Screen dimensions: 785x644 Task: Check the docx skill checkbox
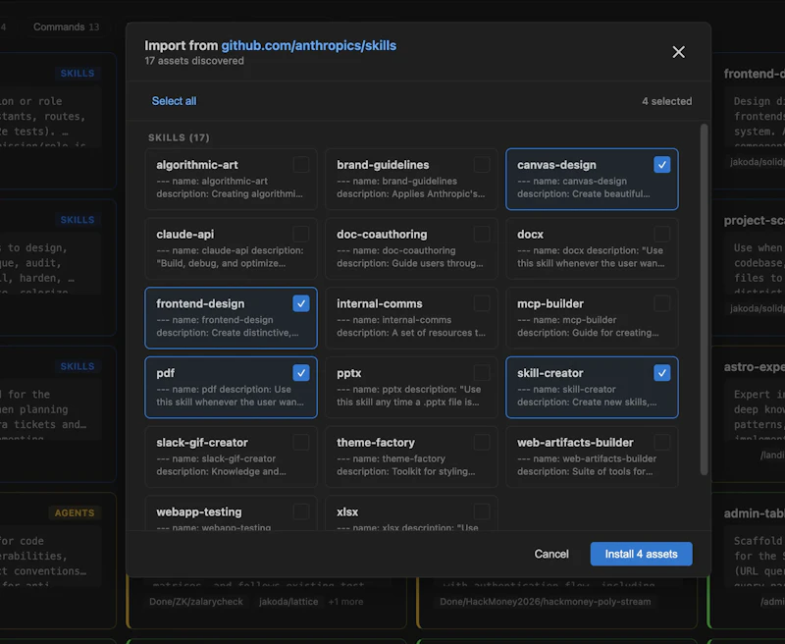coord(661,234)
